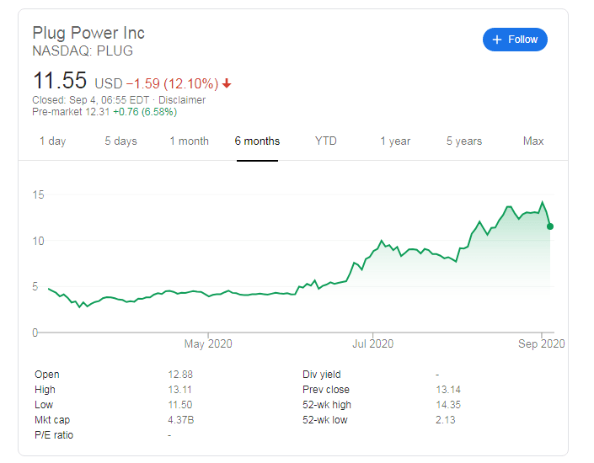
Task: Click the red down arrow price indicator
Action: tap(227, 83)
